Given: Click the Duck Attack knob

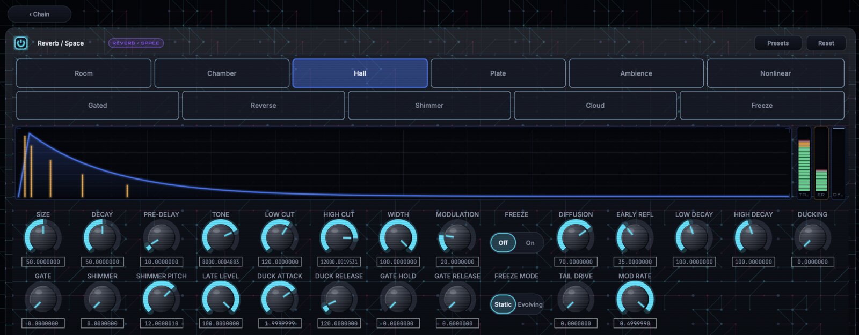Looking at the screenshot, I should click(280, 299).
